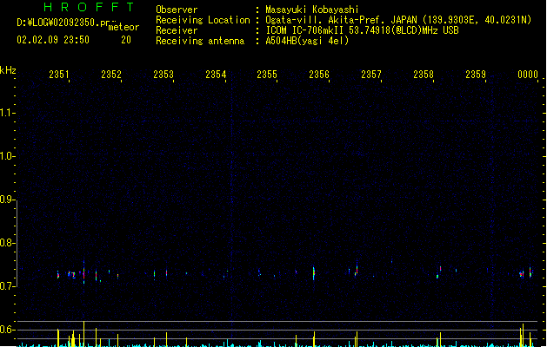
Task: Click the 1.1 kHz frequency label
Action: coord(7,113)
